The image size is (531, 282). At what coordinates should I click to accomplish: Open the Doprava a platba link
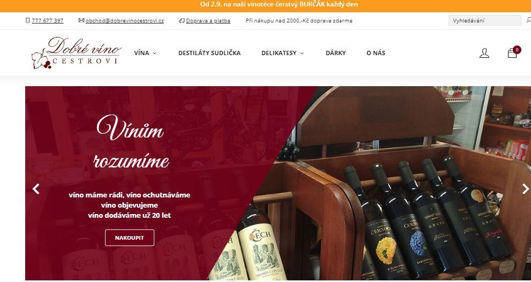tap(208, 21)
